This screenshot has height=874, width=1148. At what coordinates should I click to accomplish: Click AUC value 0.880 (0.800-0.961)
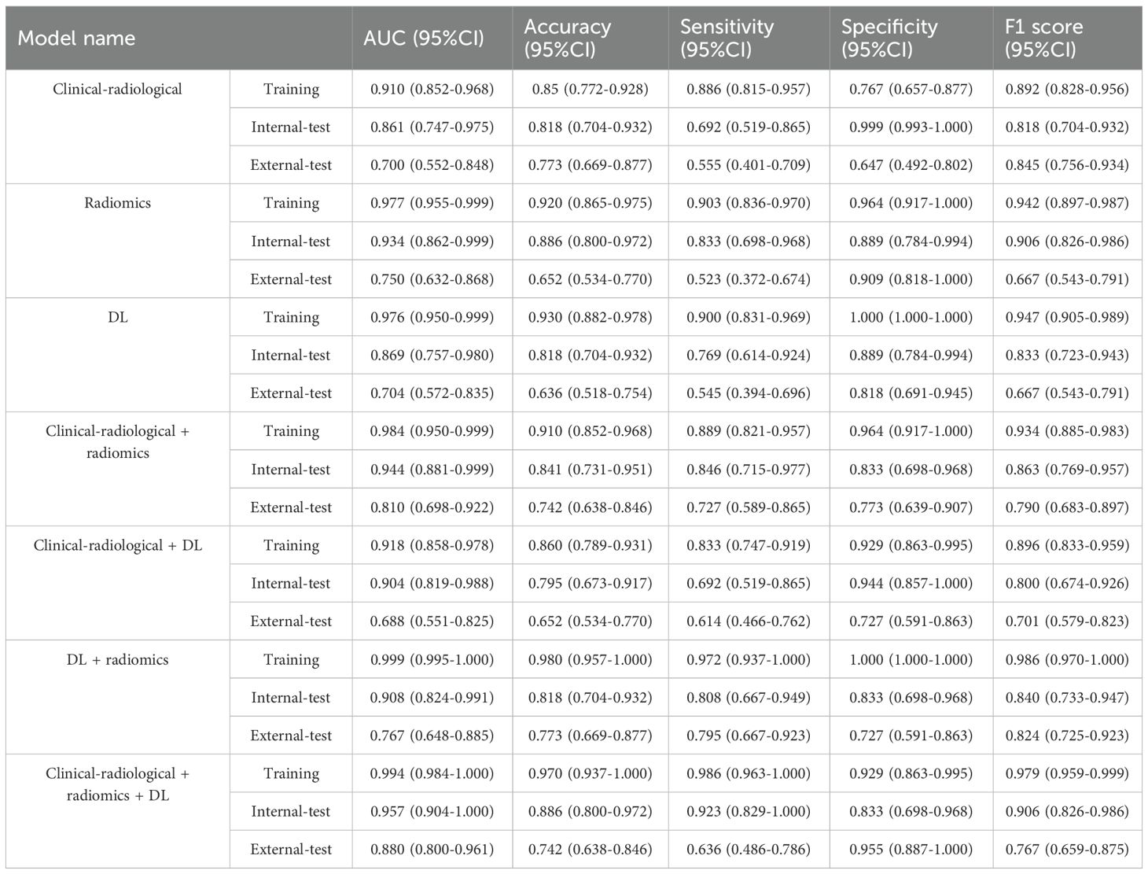432,850
